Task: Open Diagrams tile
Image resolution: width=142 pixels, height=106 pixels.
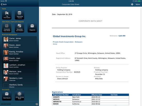Action: pos(32,28)
